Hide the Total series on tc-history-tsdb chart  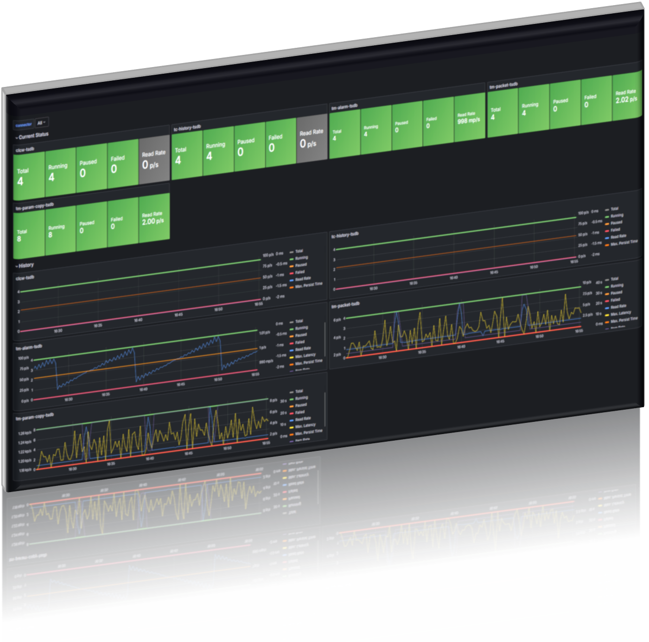pyautogui.click(x=614, y=209)
